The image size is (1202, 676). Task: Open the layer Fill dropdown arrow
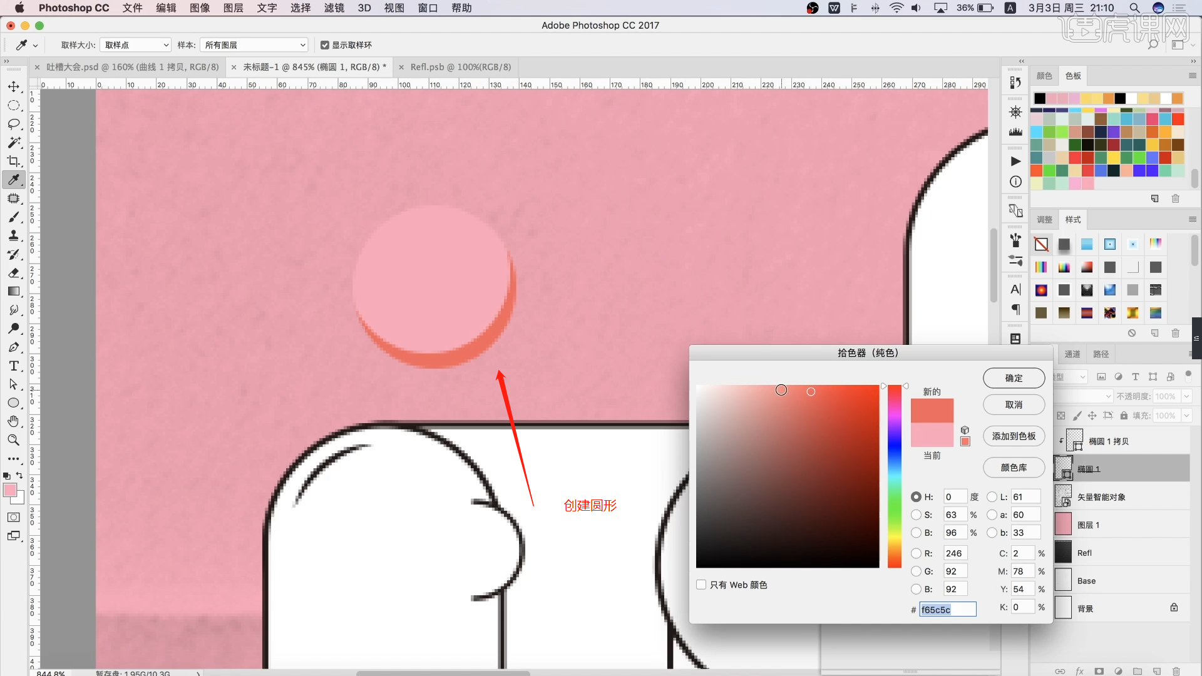pos(1186,416)
